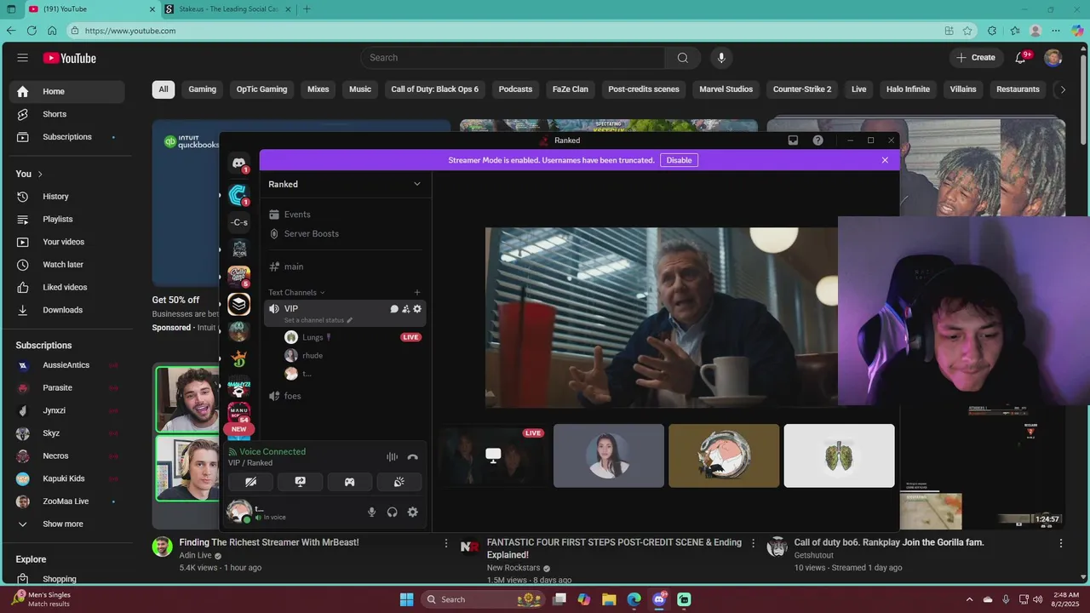
Task: Open options menu for Call of duty bo6 video
Action: pos(1061,543)
